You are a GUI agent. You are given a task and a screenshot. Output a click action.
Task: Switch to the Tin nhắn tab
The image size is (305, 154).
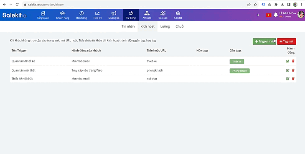[x=128, y=26]
